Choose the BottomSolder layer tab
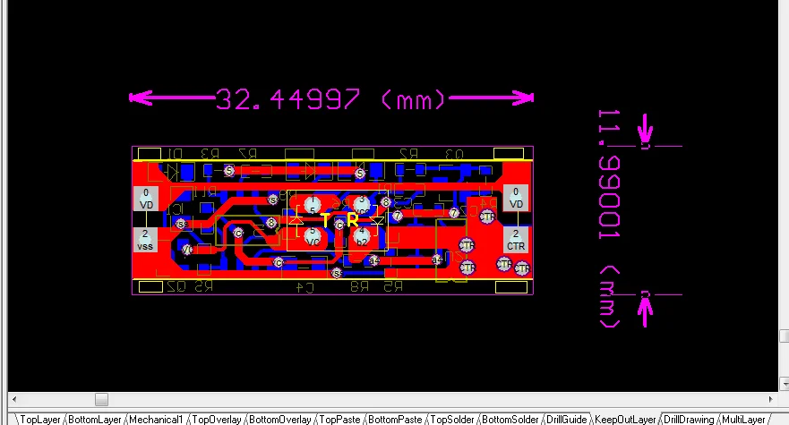 click(510, 419)
